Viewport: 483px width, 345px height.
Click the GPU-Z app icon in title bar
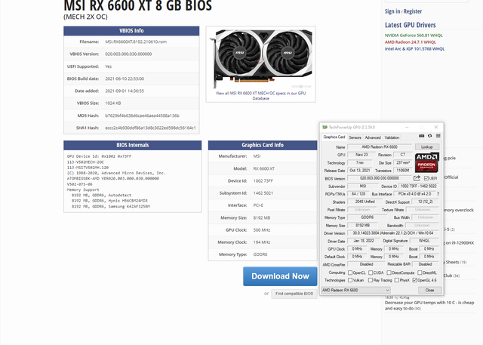pos(325,128)
